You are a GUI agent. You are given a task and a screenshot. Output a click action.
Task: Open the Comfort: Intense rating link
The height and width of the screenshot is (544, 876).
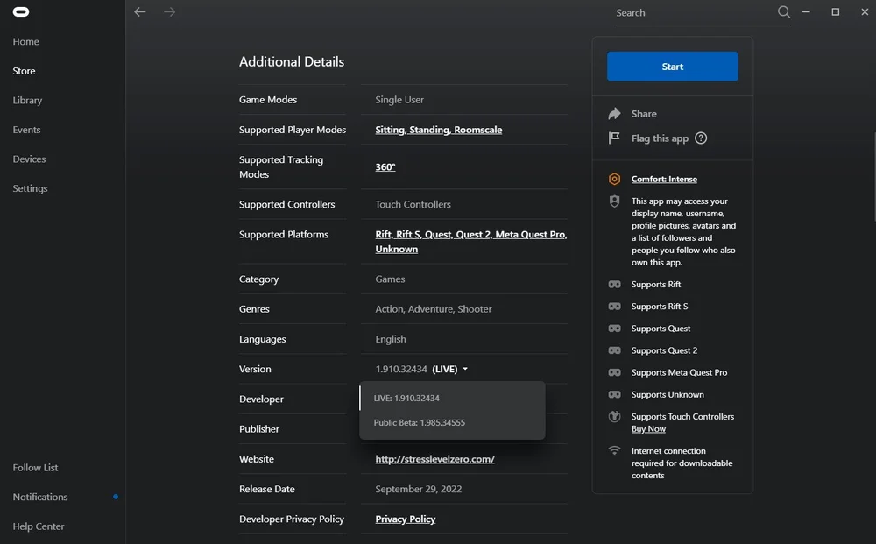[664, 180]
